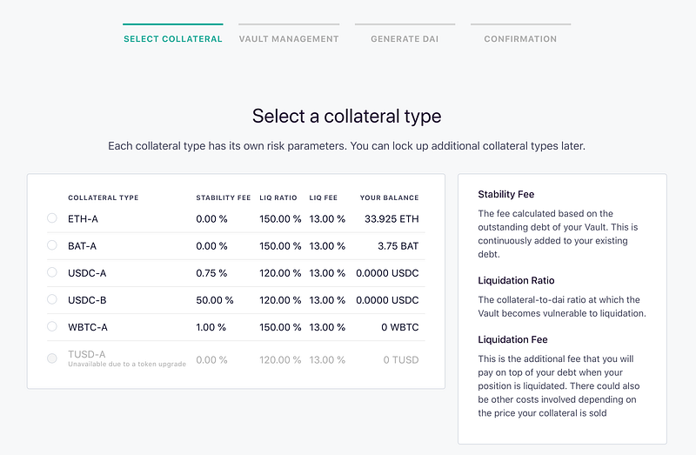Open the Select Collateral step tab
Image resolution: width=696 pixels, height=455 pixels.
tap(172, 38)
